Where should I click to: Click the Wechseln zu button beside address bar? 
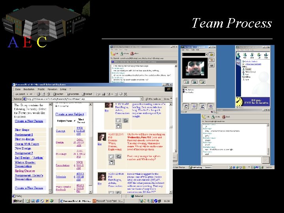[x=153, y=99]
